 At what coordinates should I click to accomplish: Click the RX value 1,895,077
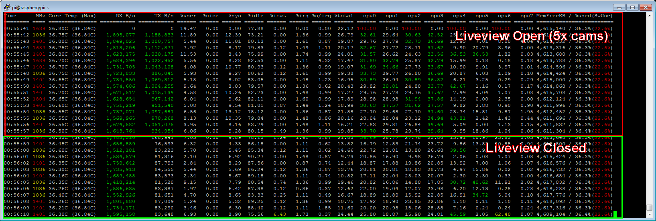click(x=120, y=35)
